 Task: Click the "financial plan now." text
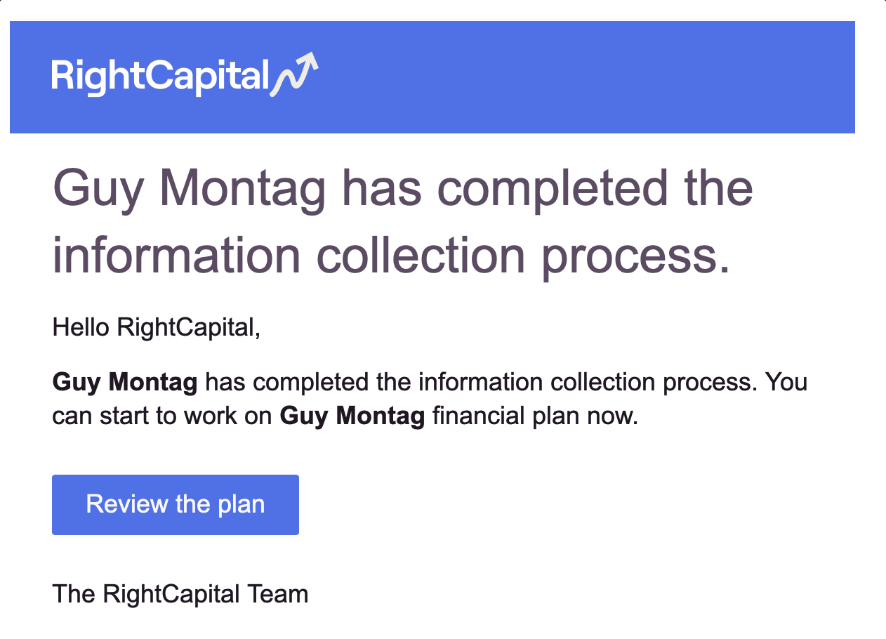pyautogui.click(x=535, y=416)
